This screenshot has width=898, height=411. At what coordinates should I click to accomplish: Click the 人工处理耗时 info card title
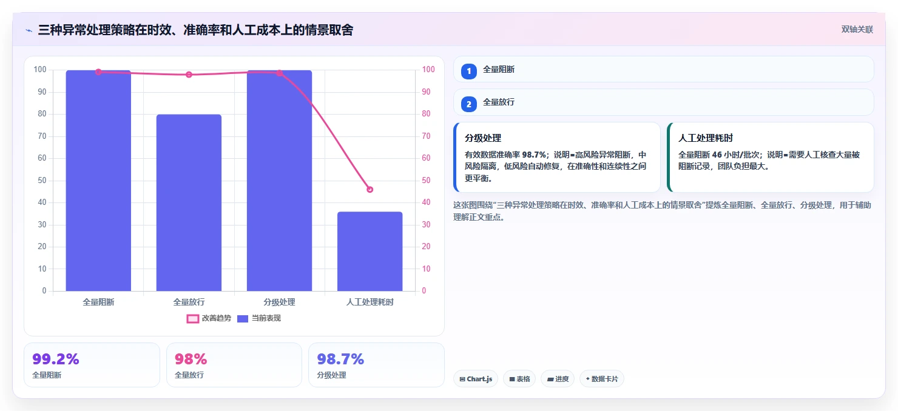tap(706, 138)
